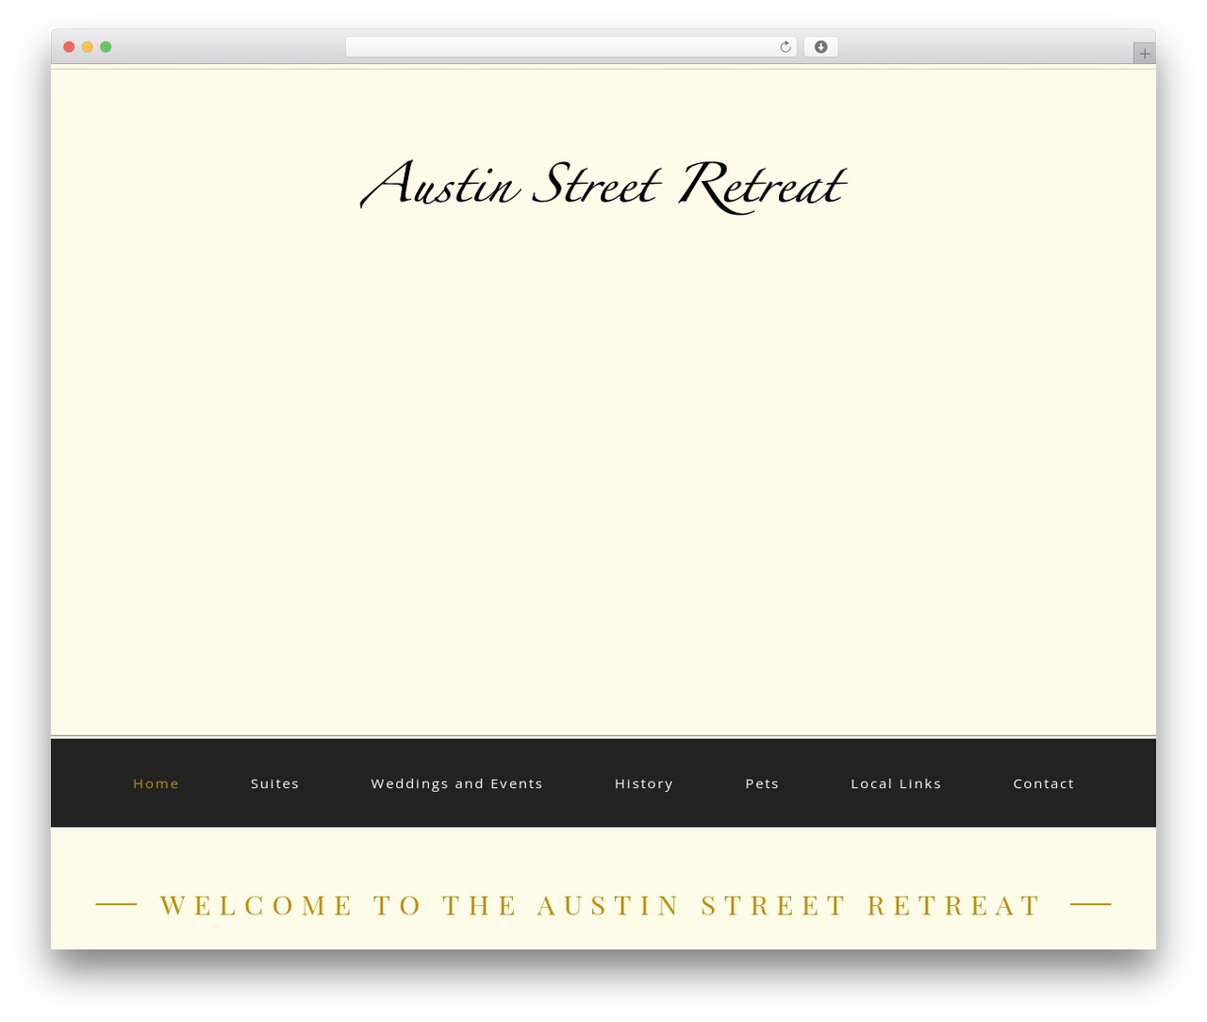The image size is (1207, 1022).
Task: Click the Welcome to the Austin Street Retreat heading
Action: 602,905
